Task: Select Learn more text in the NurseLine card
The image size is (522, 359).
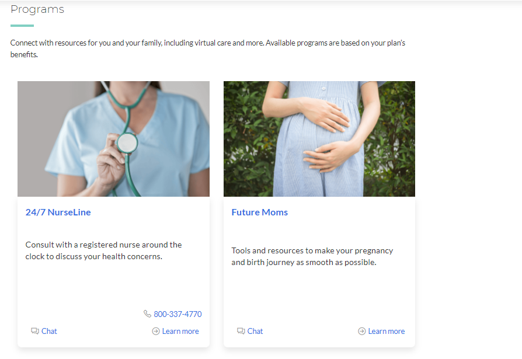Action: pyautogui.click(x=180, y=331)
